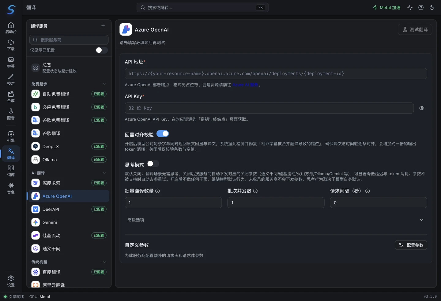
Task: Open the 引擎 engine section
Action: pos(11,136)
